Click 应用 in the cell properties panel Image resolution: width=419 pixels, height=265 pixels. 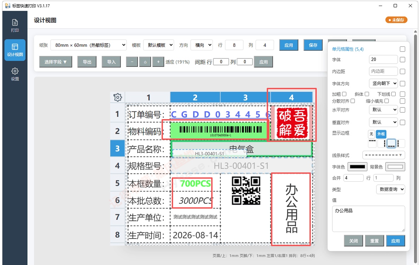click(396, 241)
